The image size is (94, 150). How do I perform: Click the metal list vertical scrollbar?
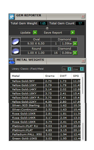pos(83,107)
